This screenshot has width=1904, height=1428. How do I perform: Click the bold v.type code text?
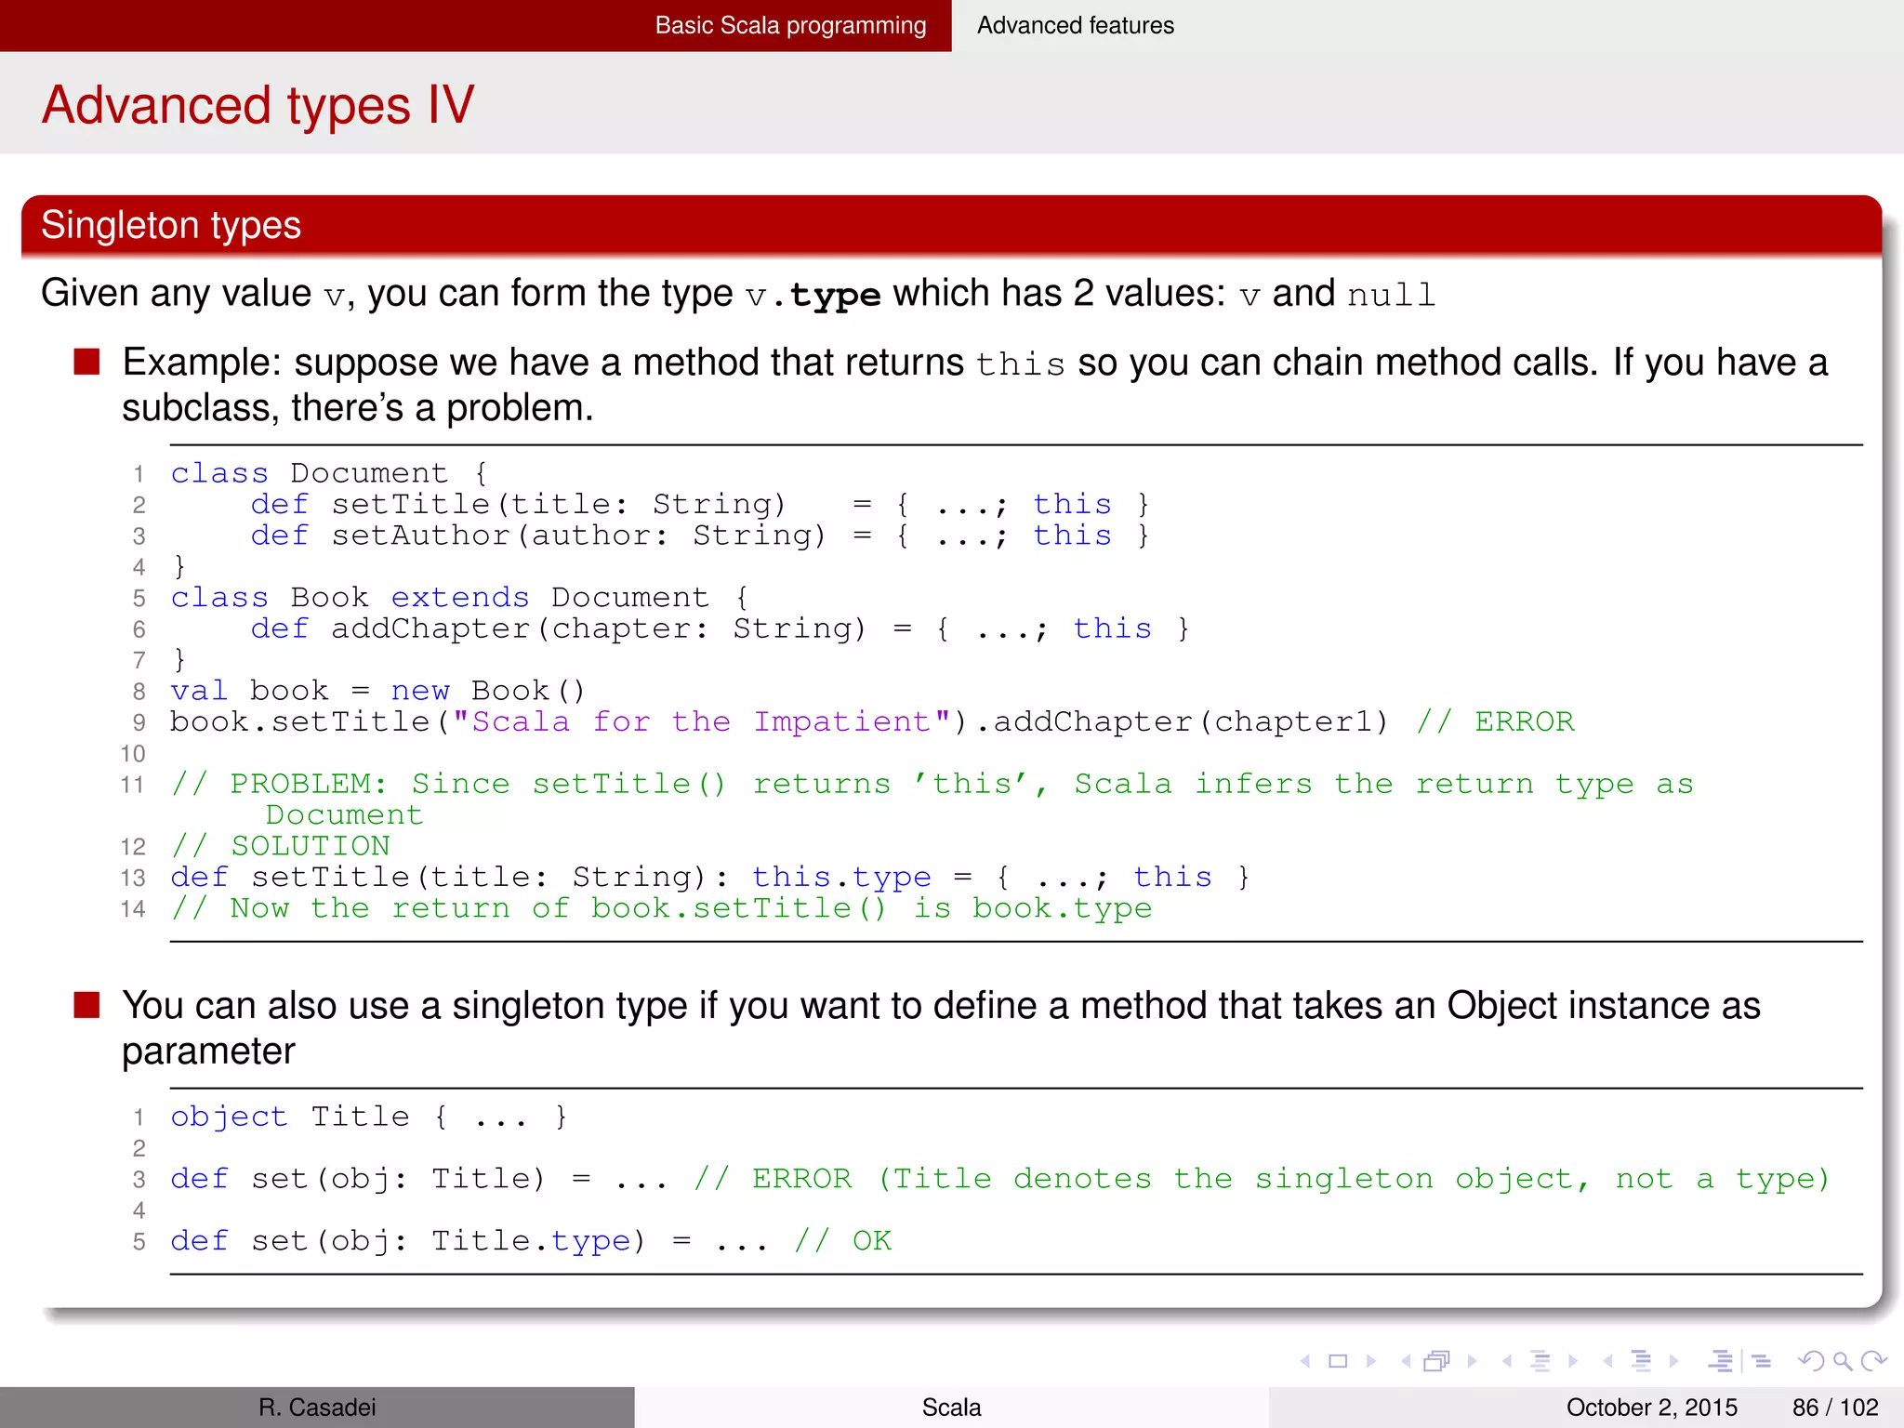click(x=813, y=295)
